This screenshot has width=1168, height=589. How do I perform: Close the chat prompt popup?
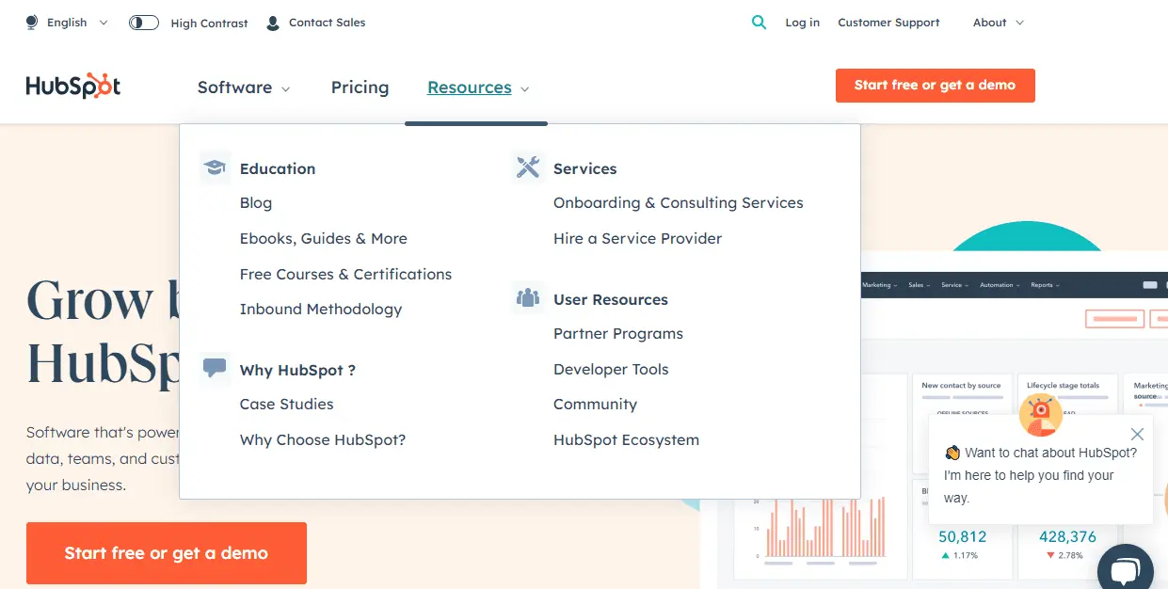(x=1137, y=434)
